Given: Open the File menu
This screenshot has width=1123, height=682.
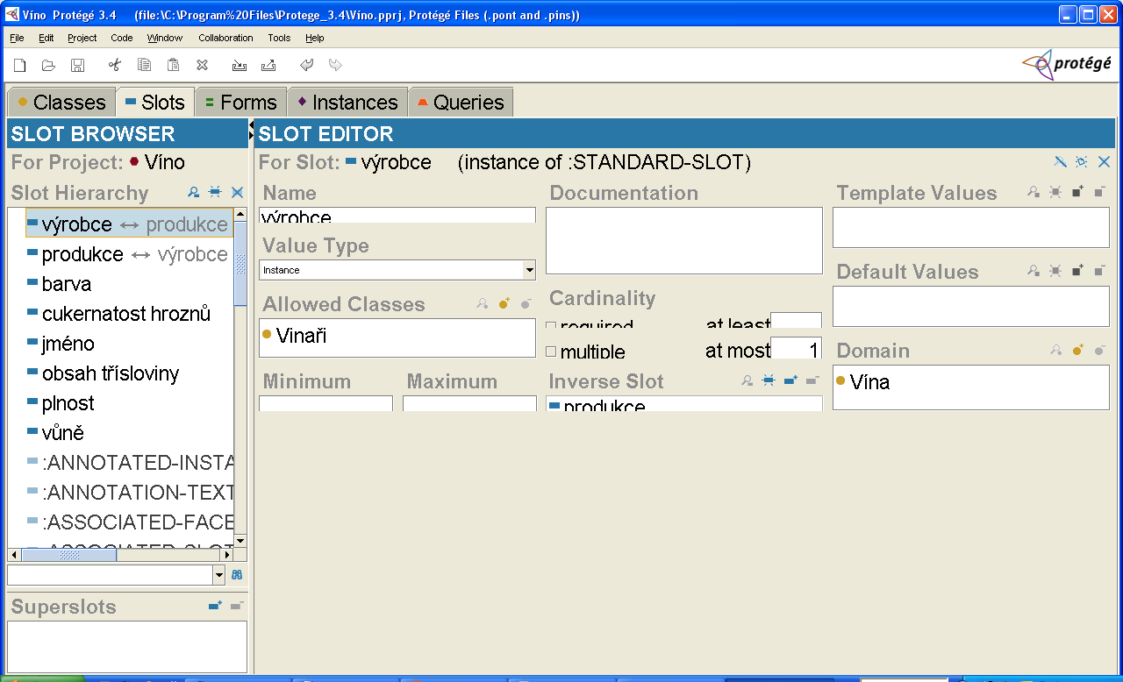Looking at the screenshot, I should click(17, 38).
